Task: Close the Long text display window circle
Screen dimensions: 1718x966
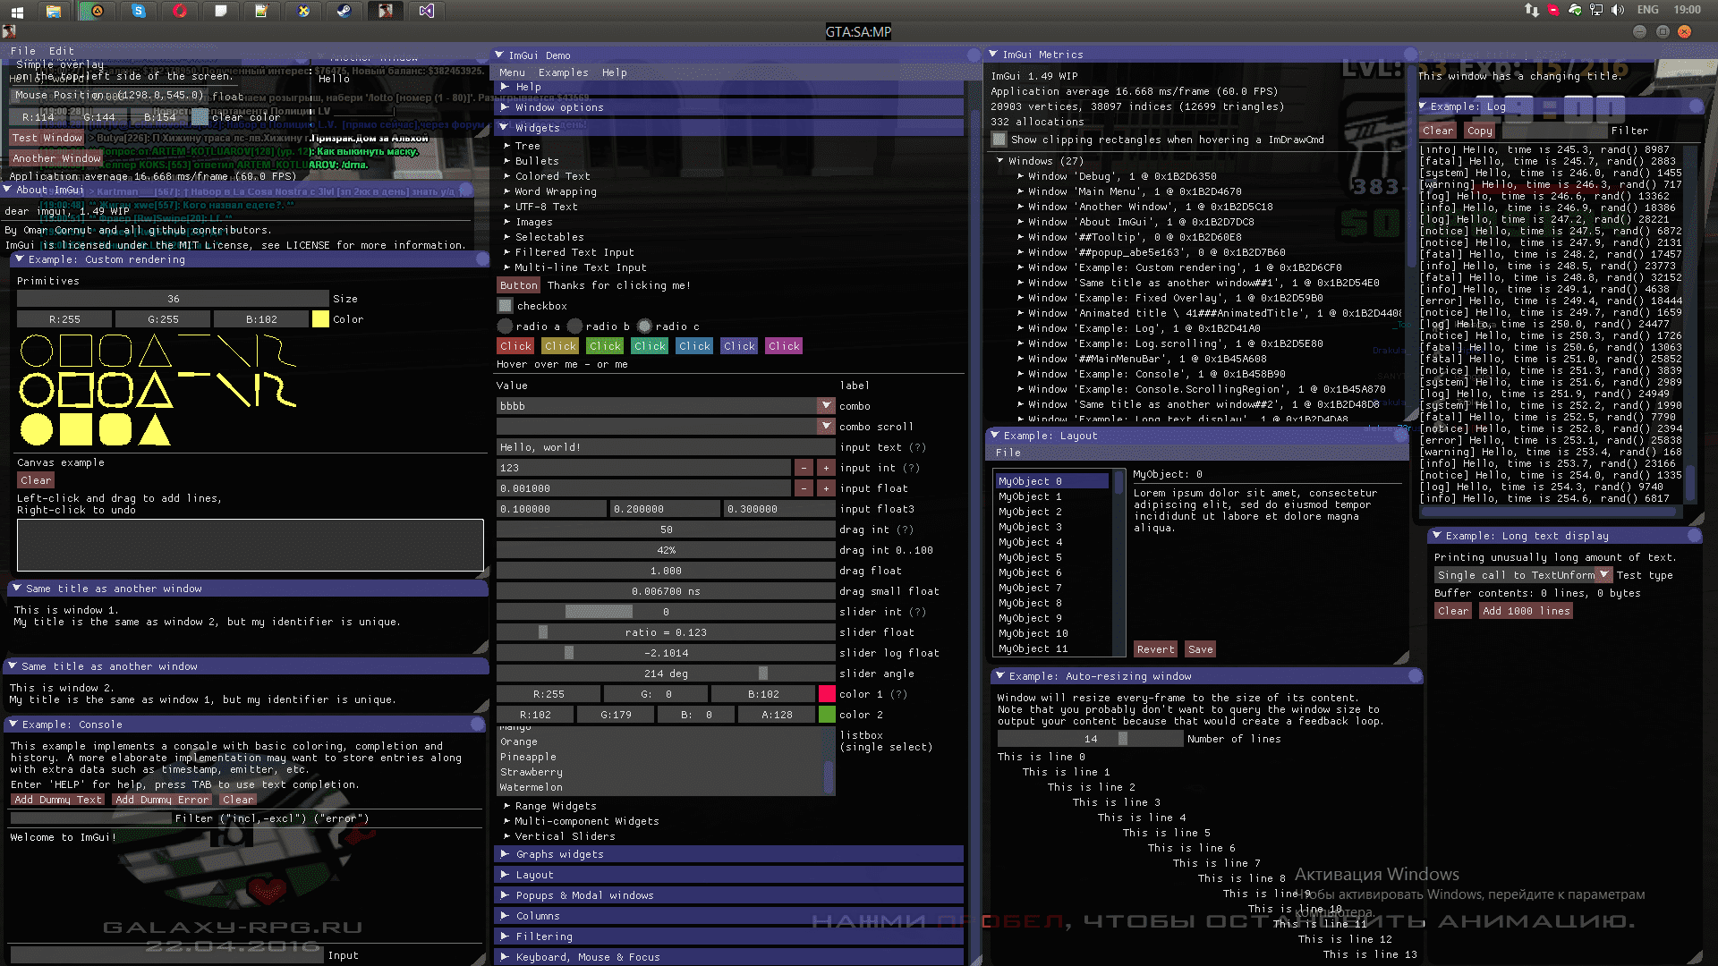Action: tap(1694, 536)
